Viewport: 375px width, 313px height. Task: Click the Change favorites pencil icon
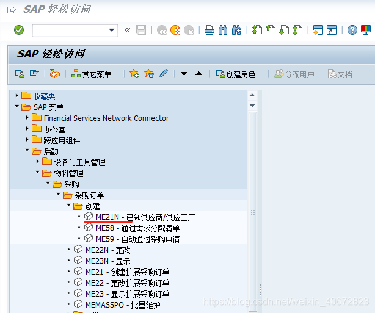coord(164,74)
